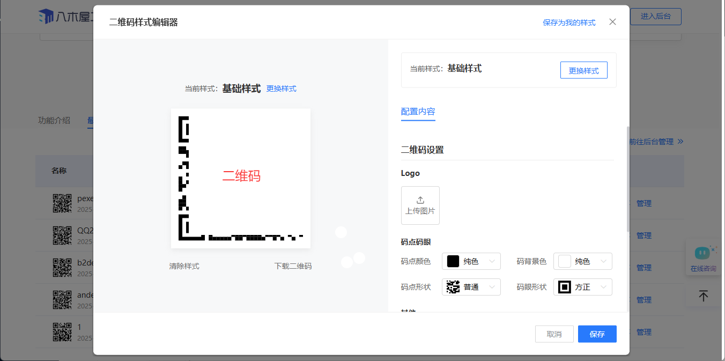The width and height of the screenshot is (725, 361).
Task: Click the QR thumbnail in the pexe row
Action: click(x=62, y=203)
